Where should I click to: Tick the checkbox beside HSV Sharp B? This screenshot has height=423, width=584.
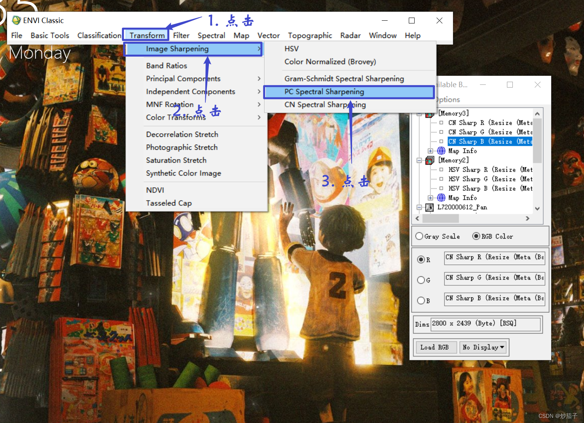441,188
